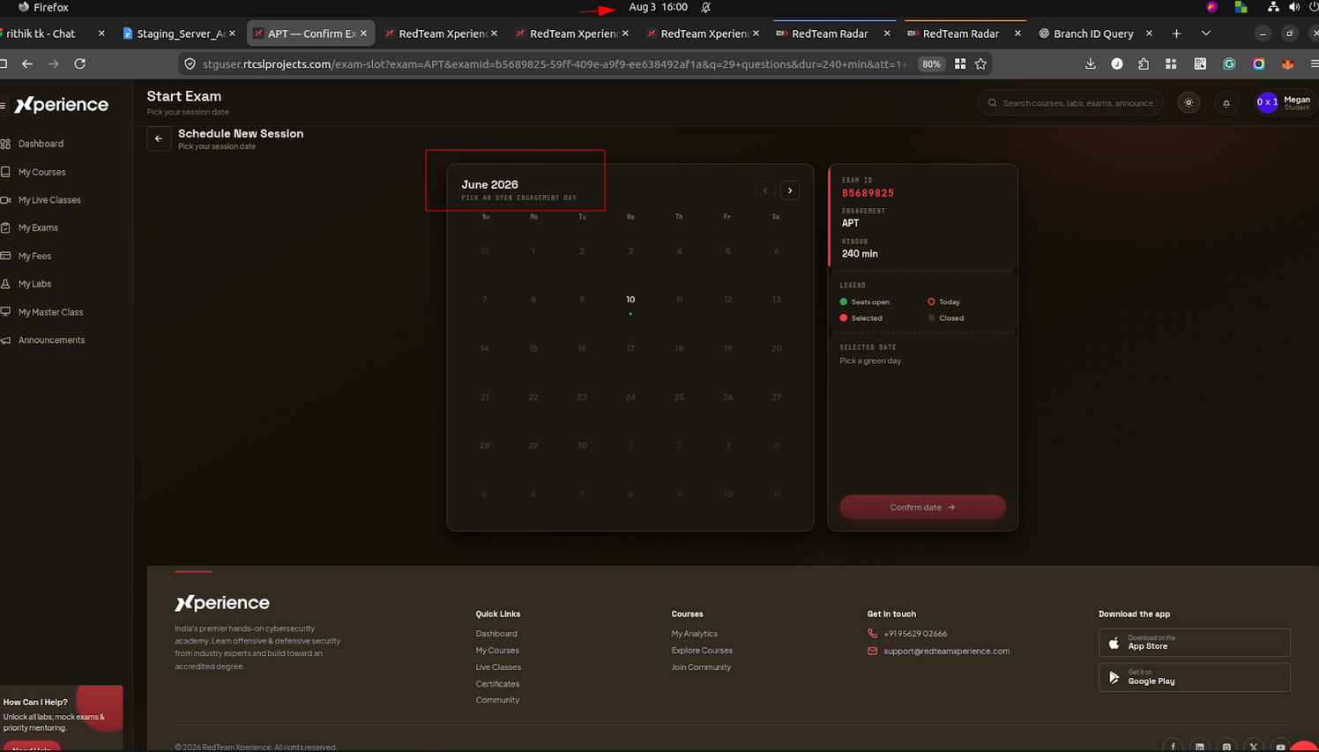
Task: Open the Facebook social icon in footer
Action: coord(1173,746)
